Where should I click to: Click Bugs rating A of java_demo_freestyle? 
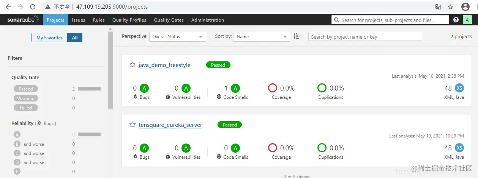(144, 88)
